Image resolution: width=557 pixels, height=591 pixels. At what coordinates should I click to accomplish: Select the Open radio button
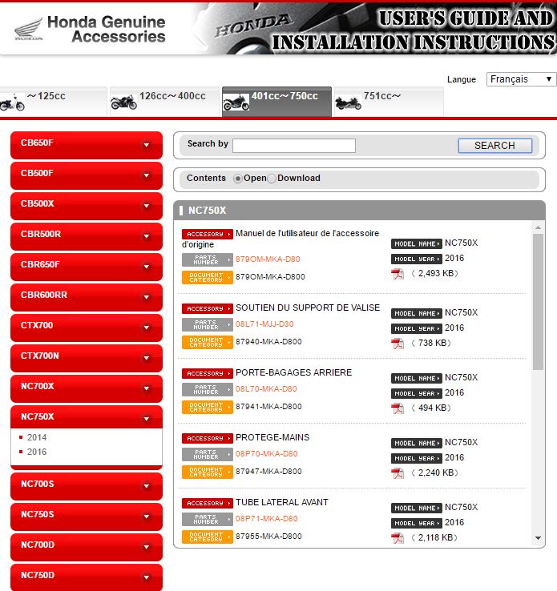click(x=238, y=179)
